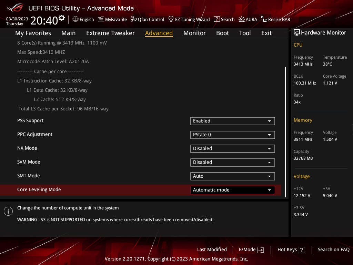Image resolution: width=353 pixels, height=265 pixels.
Task: Click Last Modified button
Action: click(x=212, y=250)
